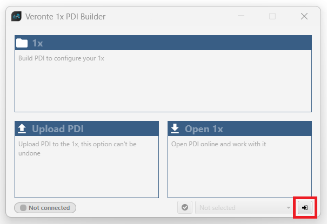Select the 1x panel header title

click(38, 43)
